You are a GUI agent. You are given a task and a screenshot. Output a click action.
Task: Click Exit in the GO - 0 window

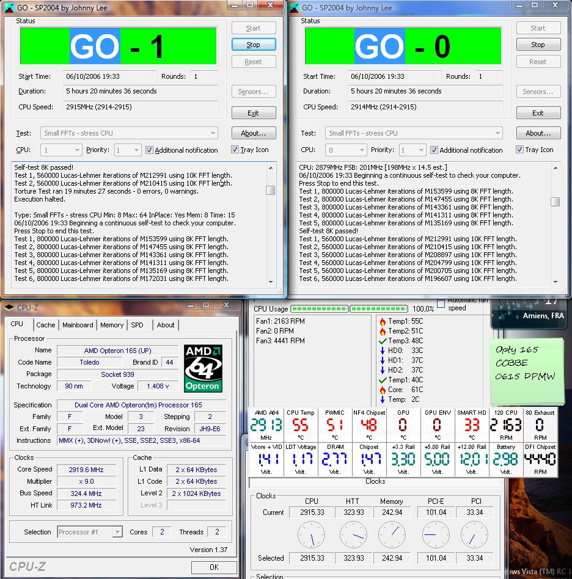538,113
